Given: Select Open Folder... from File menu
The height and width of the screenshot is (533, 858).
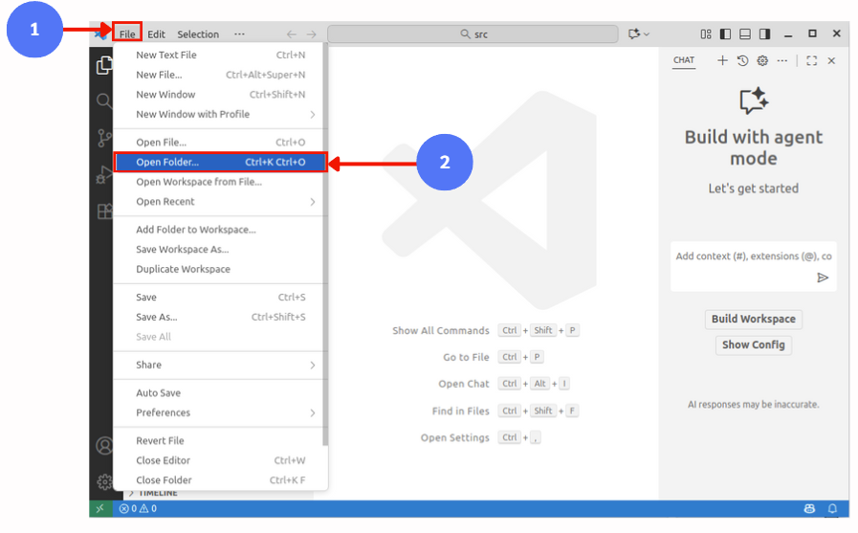Looking at the screenshot, I should [x=220, y=163].
